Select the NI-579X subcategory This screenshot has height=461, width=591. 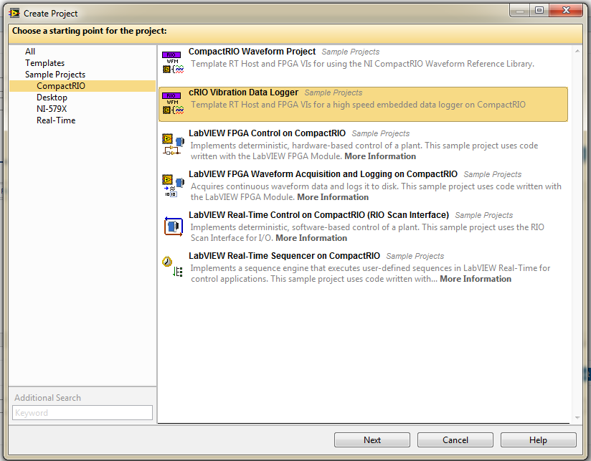[x=52, y=109]
